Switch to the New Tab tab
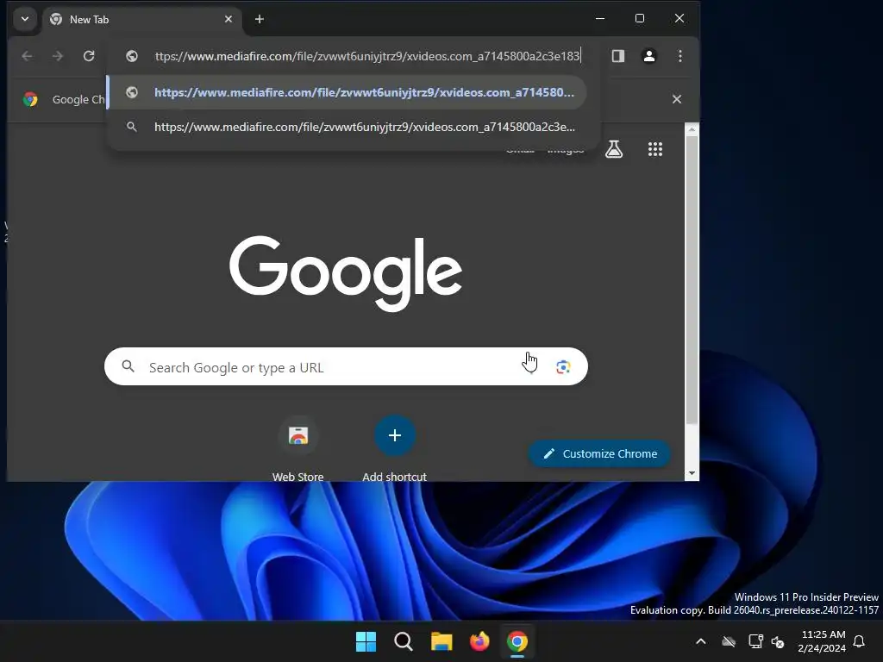The width and height of the screenshot is (883, 662). tap(142, 20)
